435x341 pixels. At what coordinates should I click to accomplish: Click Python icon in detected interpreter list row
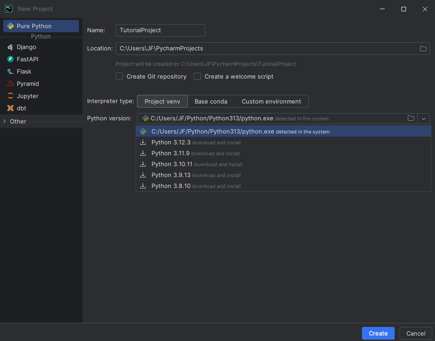pos(143,131)
